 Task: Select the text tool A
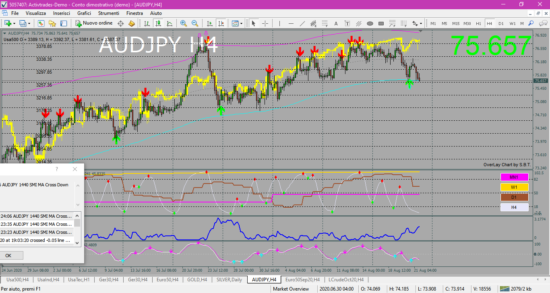pyautogui.click(x=336, y=23)
